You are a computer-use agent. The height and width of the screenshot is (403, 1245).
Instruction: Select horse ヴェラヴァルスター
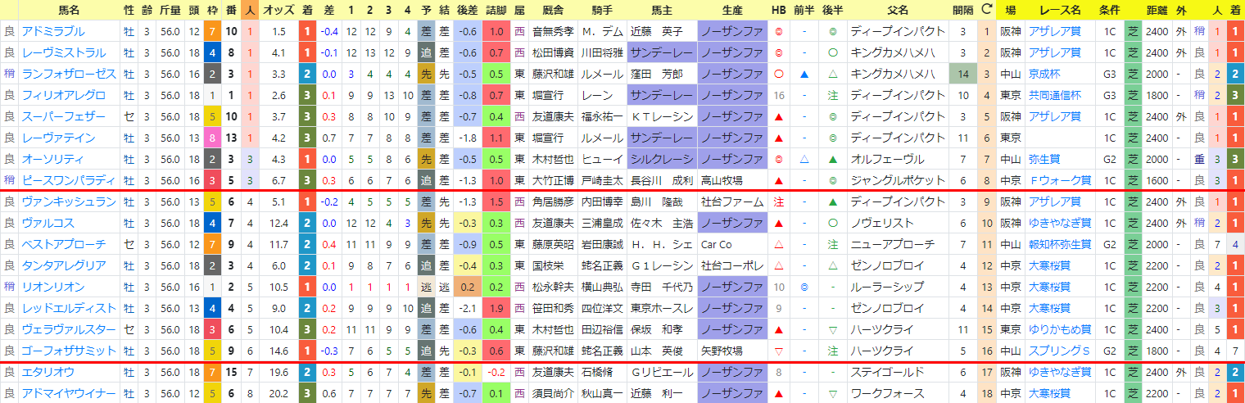click(x=70, y=330)
